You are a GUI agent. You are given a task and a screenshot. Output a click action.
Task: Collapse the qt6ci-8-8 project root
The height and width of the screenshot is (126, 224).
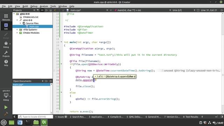tap(14, 14)
